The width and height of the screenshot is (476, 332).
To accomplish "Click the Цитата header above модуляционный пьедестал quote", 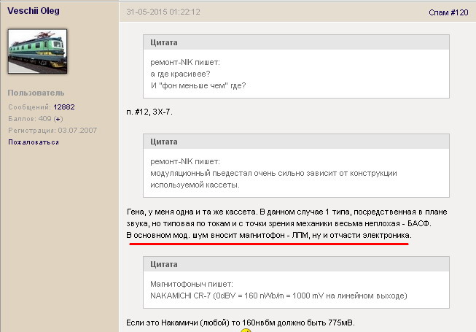I will click(163, 141).
